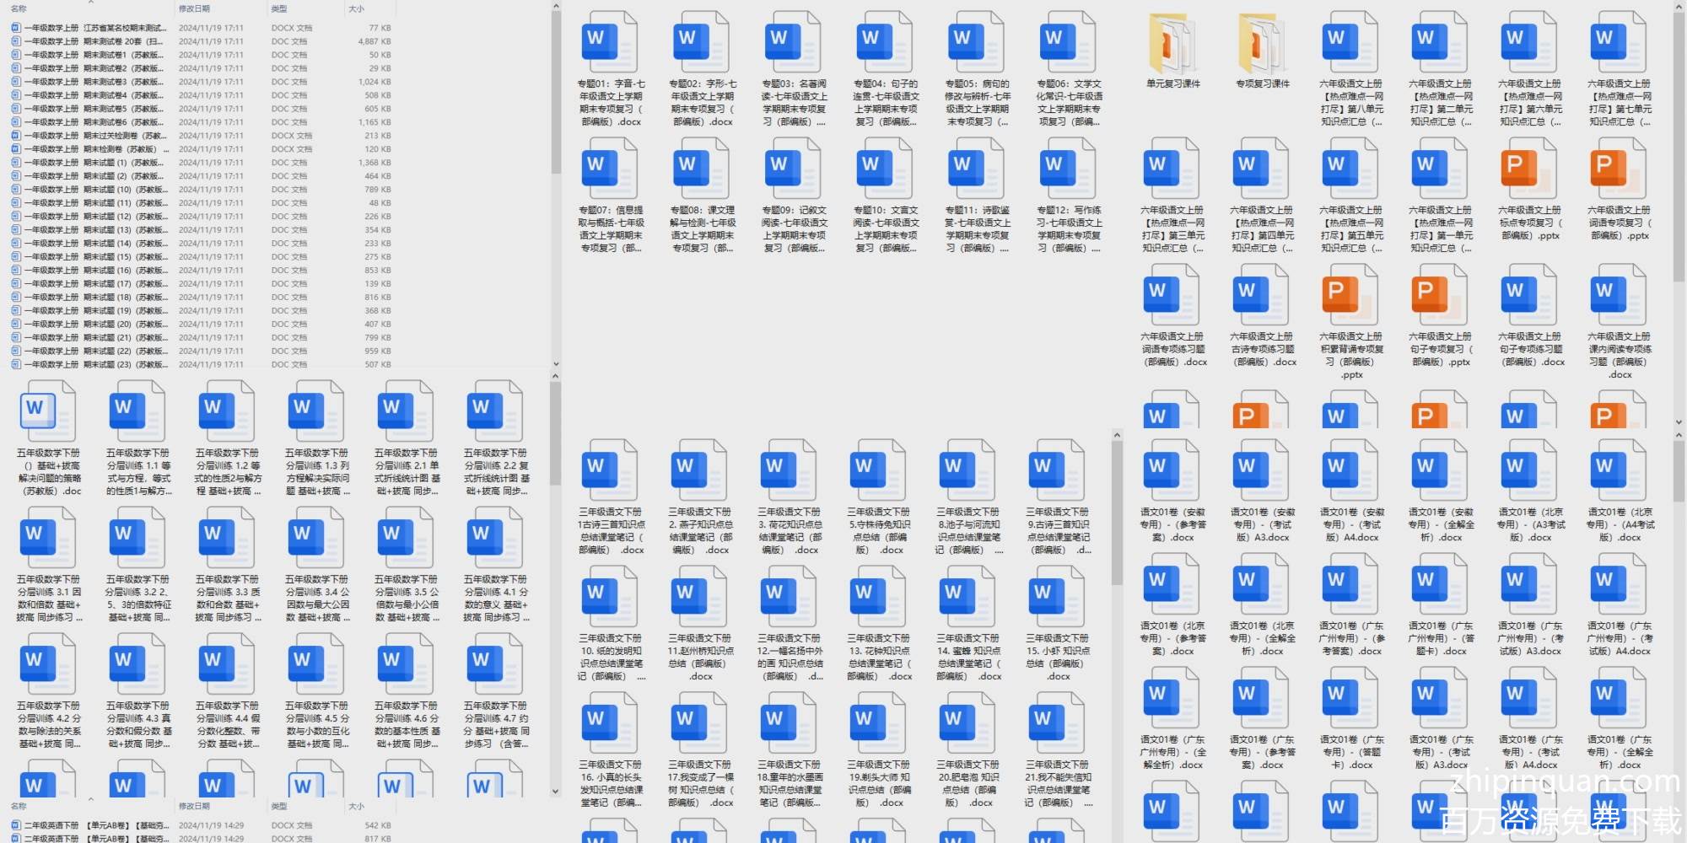The width and height of the screenshot is (1687, 843).
Task: Open 三年级语文下册 17.我变成了一棵树 file
Action: click(700, 724)
